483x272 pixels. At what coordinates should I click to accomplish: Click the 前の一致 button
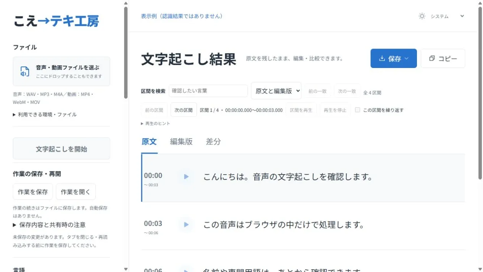click(x=318, y=91)
